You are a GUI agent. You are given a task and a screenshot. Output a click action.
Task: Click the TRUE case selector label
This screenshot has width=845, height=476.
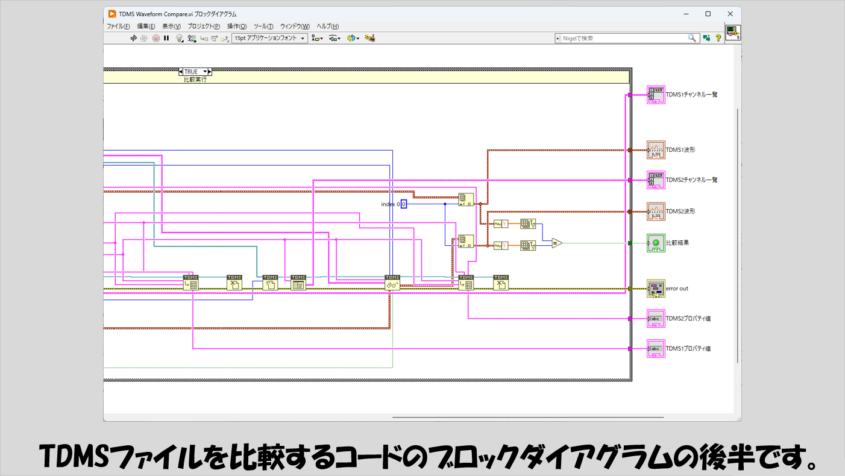[192, 72]
